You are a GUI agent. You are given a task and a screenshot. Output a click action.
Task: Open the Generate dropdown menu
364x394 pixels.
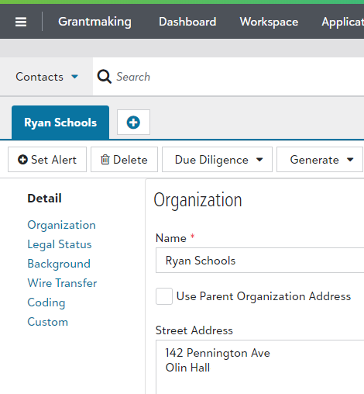(x=321, y=160)
